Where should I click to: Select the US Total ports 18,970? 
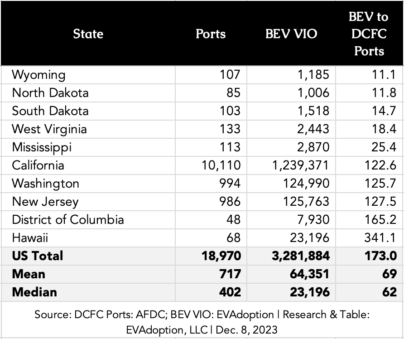coord(221,256)
